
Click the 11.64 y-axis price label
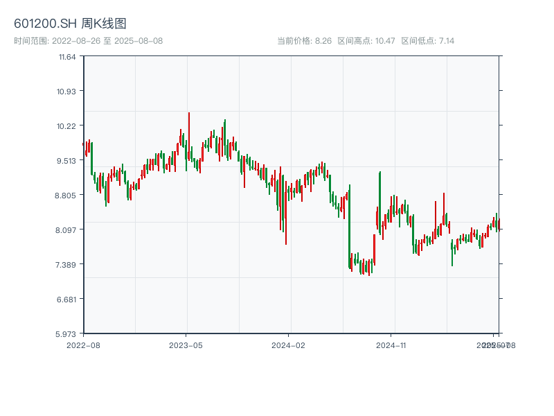click(x=67, y=56)
